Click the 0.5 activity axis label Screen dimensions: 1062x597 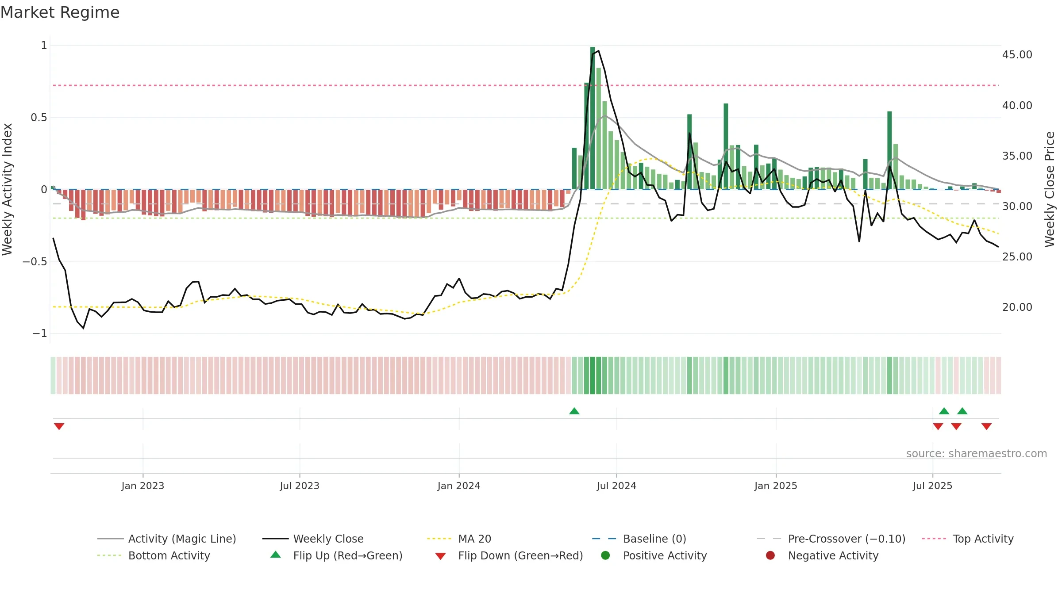pos(39,118)
